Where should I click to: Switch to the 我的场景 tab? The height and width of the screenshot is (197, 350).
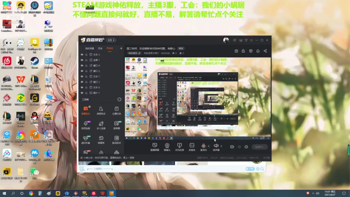point(90,49)
